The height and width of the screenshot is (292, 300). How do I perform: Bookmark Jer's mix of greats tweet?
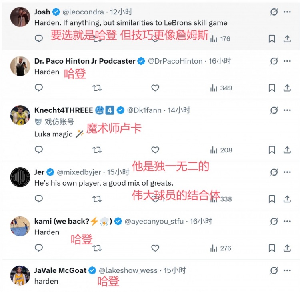(x=272, y=199)
